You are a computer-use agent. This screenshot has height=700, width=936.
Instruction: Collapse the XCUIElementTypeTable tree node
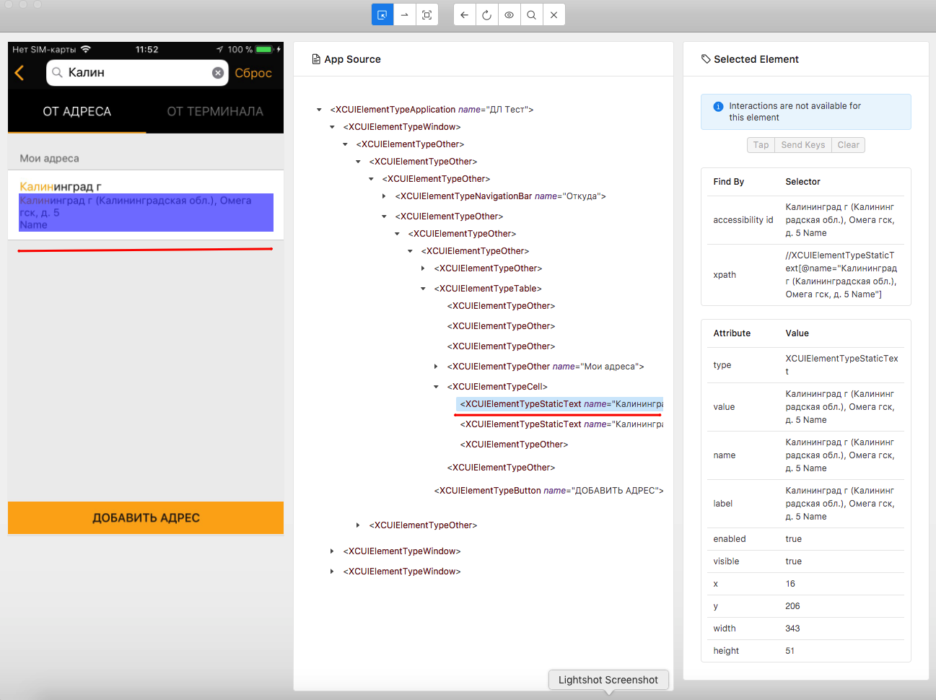422,288
